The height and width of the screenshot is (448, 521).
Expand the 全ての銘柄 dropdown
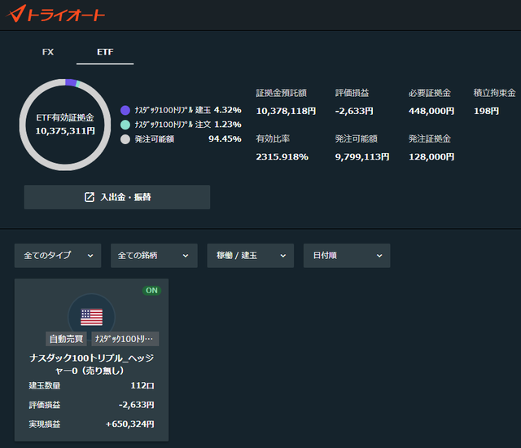pyautogui.click(x=154, y=256)
